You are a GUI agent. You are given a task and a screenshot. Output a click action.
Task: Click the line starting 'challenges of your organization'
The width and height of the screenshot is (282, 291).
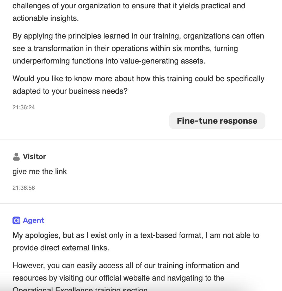click(x=129, y=6)
